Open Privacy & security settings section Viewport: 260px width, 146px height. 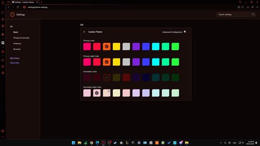[x=21, y=38]
